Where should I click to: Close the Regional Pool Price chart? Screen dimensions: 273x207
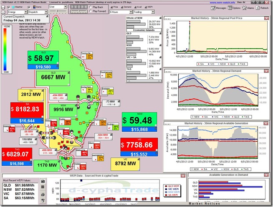[x=266, y=18]
